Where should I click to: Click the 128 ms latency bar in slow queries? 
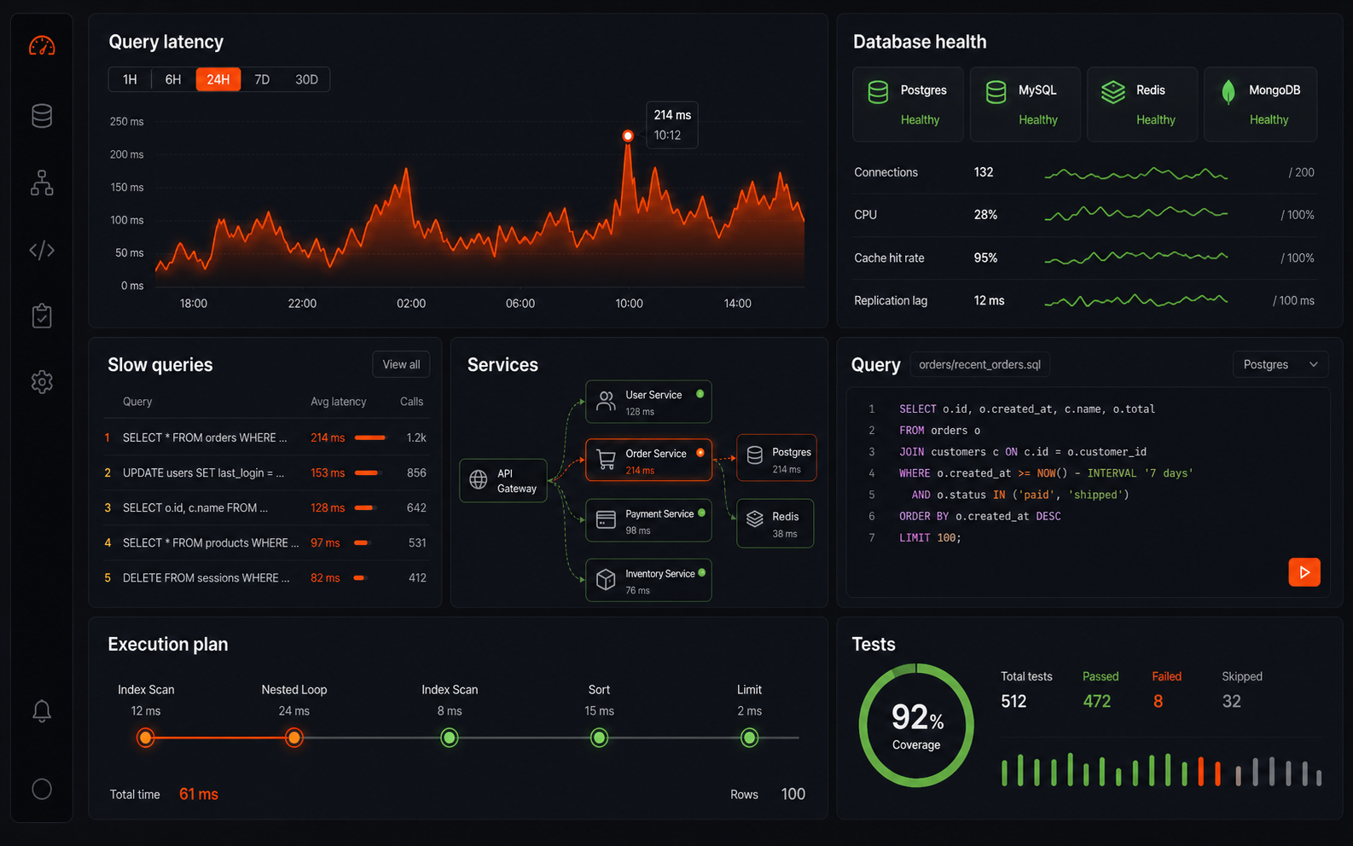click(365, 507)
